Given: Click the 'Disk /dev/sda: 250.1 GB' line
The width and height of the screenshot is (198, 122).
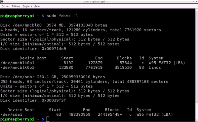Looking at the screenshot, I should point(53,77).
